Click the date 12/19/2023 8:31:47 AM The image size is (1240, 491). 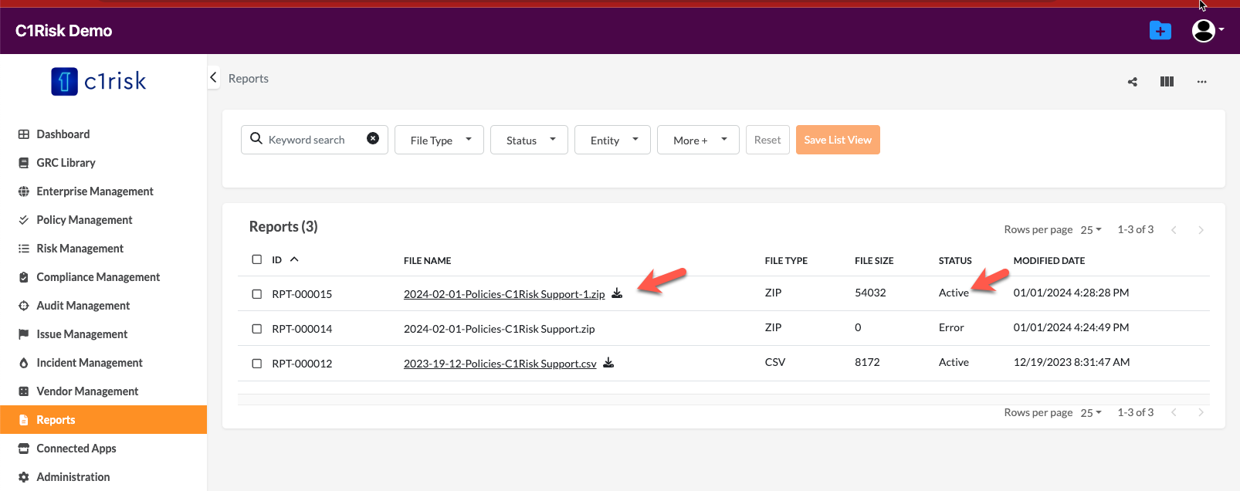[1072, 362]
